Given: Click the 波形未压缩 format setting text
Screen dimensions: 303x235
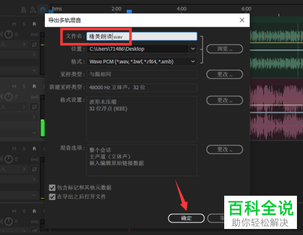Looking at the screenshot, I should click(103, 101).
